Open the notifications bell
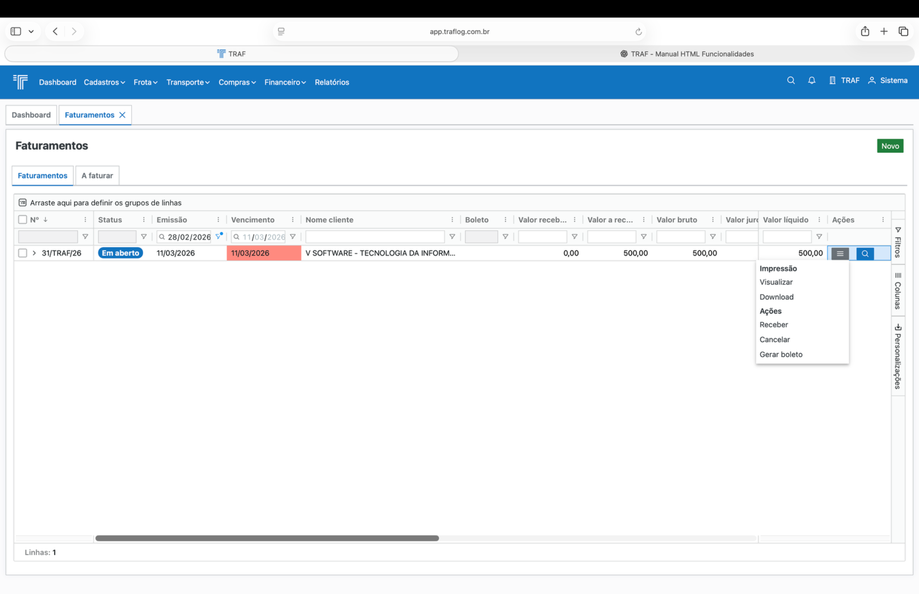 [x=811, y=80]
